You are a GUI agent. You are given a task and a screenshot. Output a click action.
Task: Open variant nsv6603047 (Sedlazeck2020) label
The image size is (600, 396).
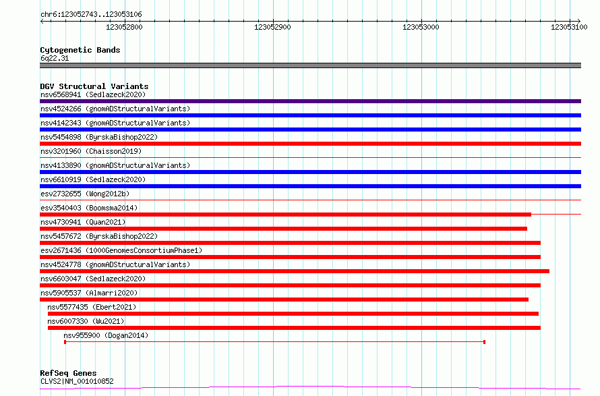coord(93,279)
